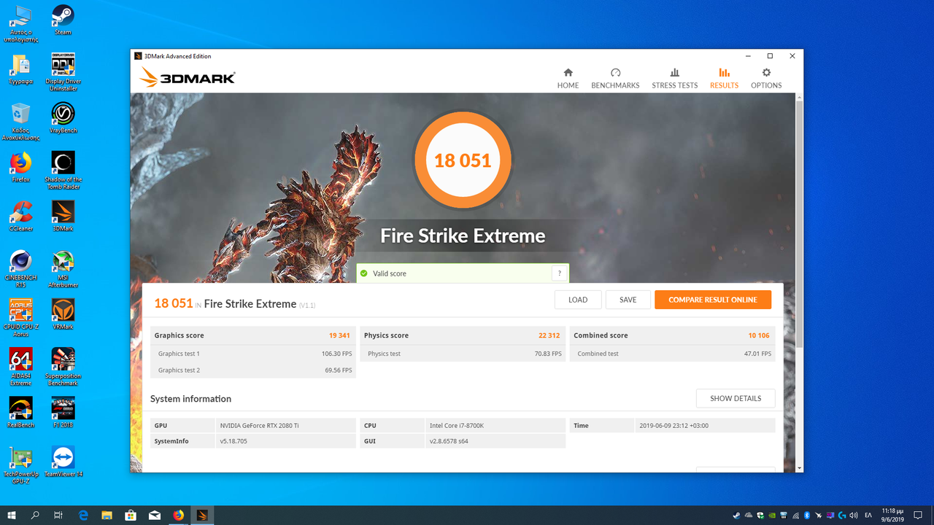
Task: Click the vertical scrollbar thumb
Action: [799, 225]
